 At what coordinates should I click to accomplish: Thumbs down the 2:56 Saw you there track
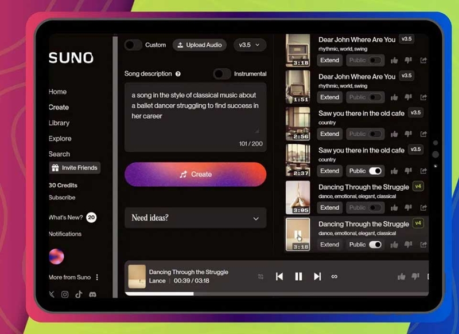click(x=409, y=134)
